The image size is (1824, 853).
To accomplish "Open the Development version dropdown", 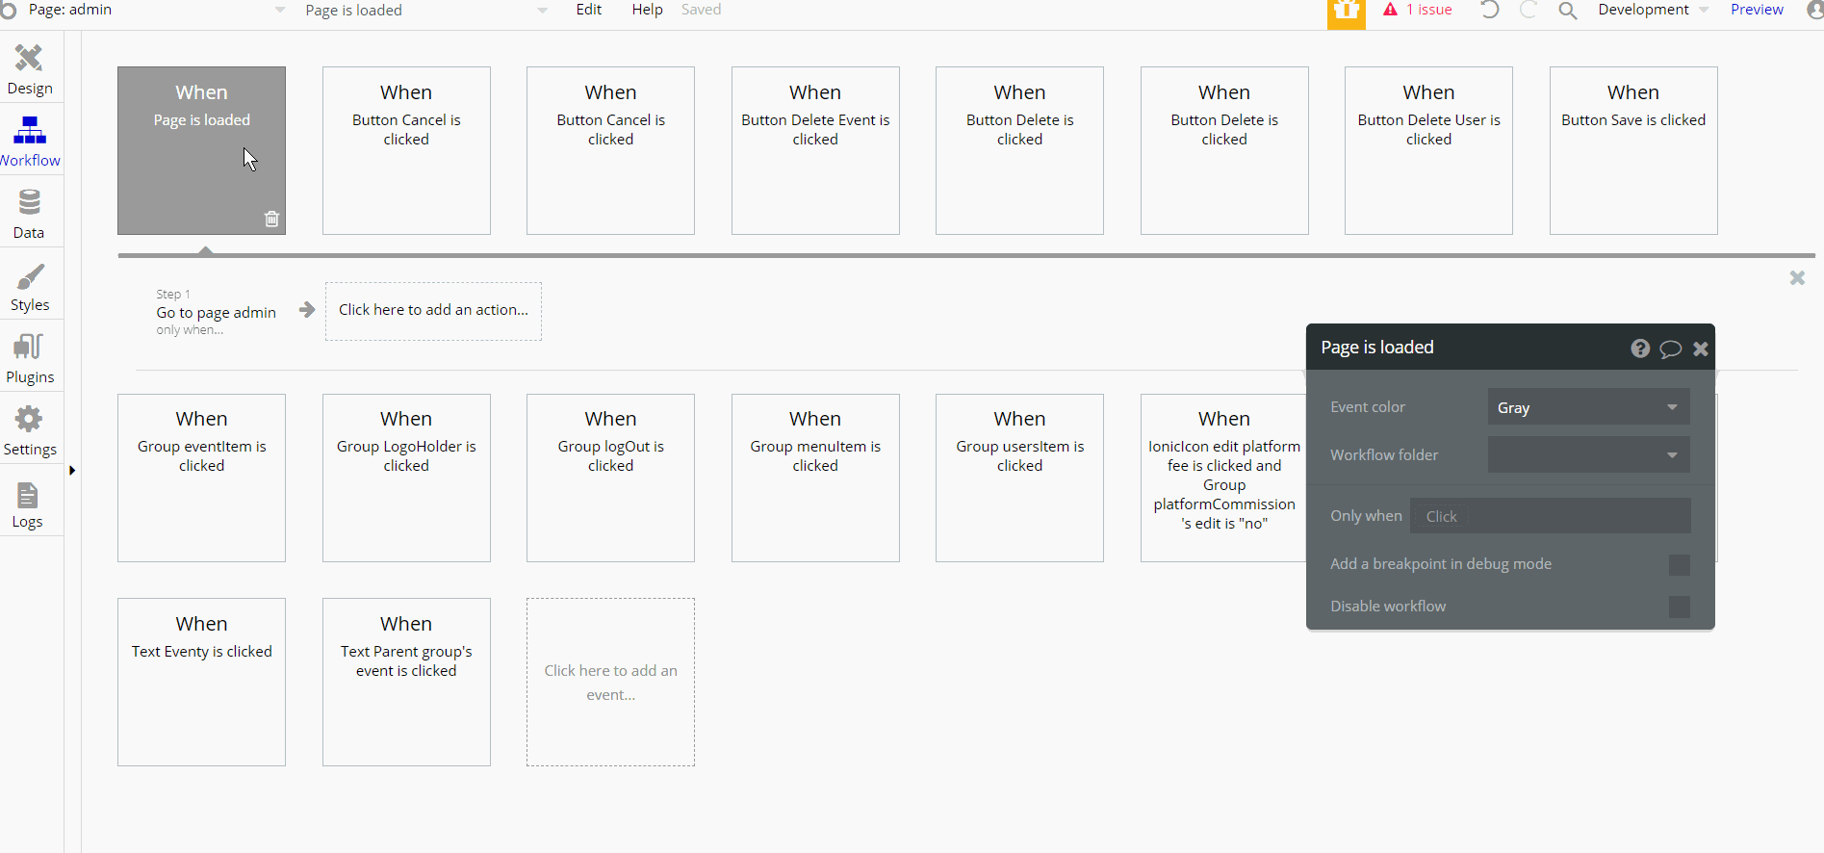I will (1653, 10).
